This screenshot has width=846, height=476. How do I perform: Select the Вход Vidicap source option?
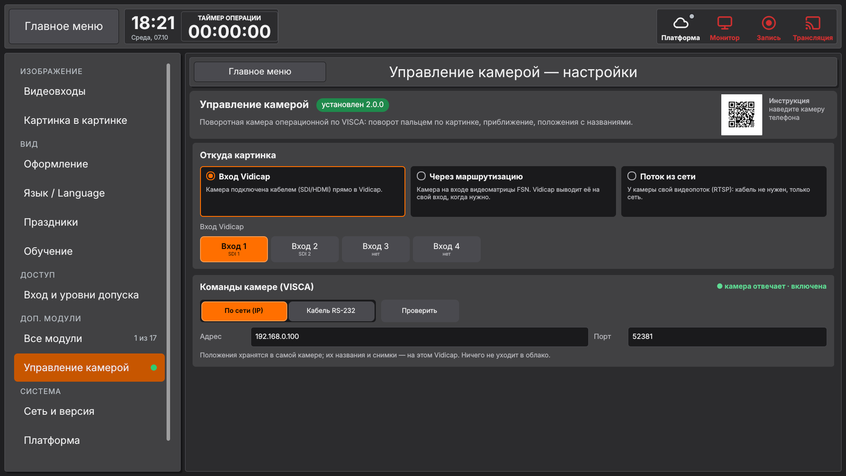(x=302, y=191)
